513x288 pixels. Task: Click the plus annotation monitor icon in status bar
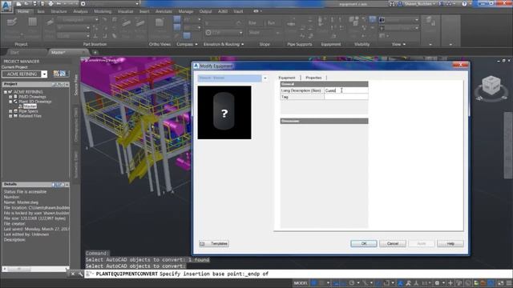click(x=450, y=283)
